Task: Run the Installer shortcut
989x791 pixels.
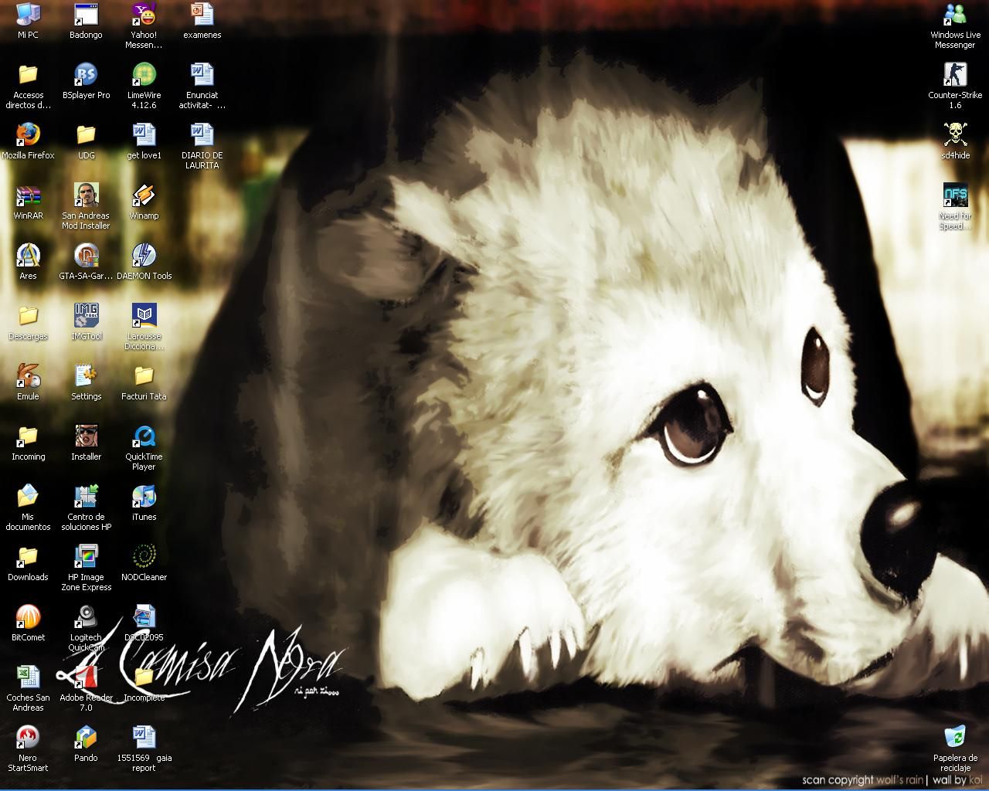Action: 86,436
